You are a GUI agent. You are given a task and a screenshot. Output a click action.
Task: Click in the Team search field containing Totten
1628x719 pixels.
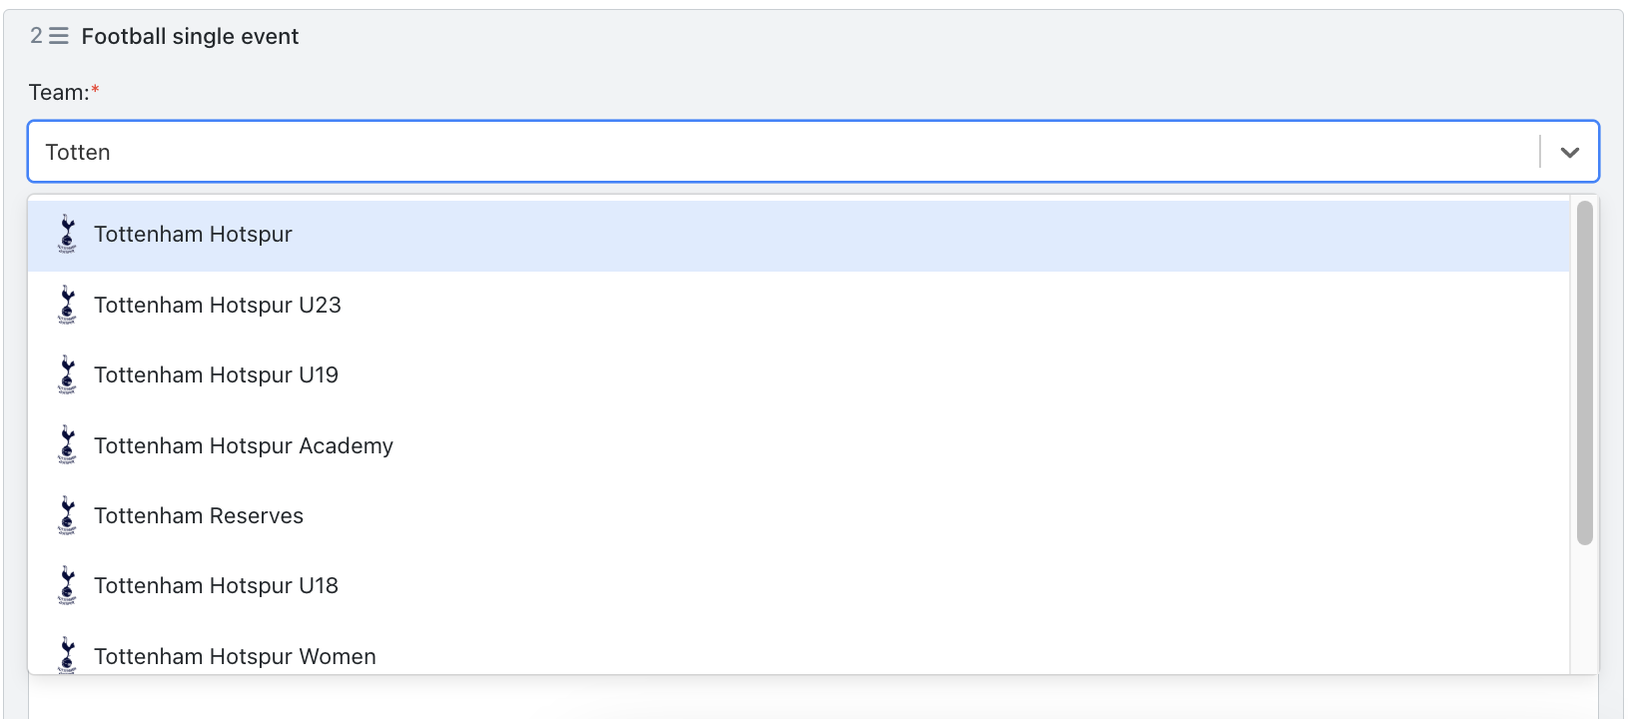click(x=784, y=152)
